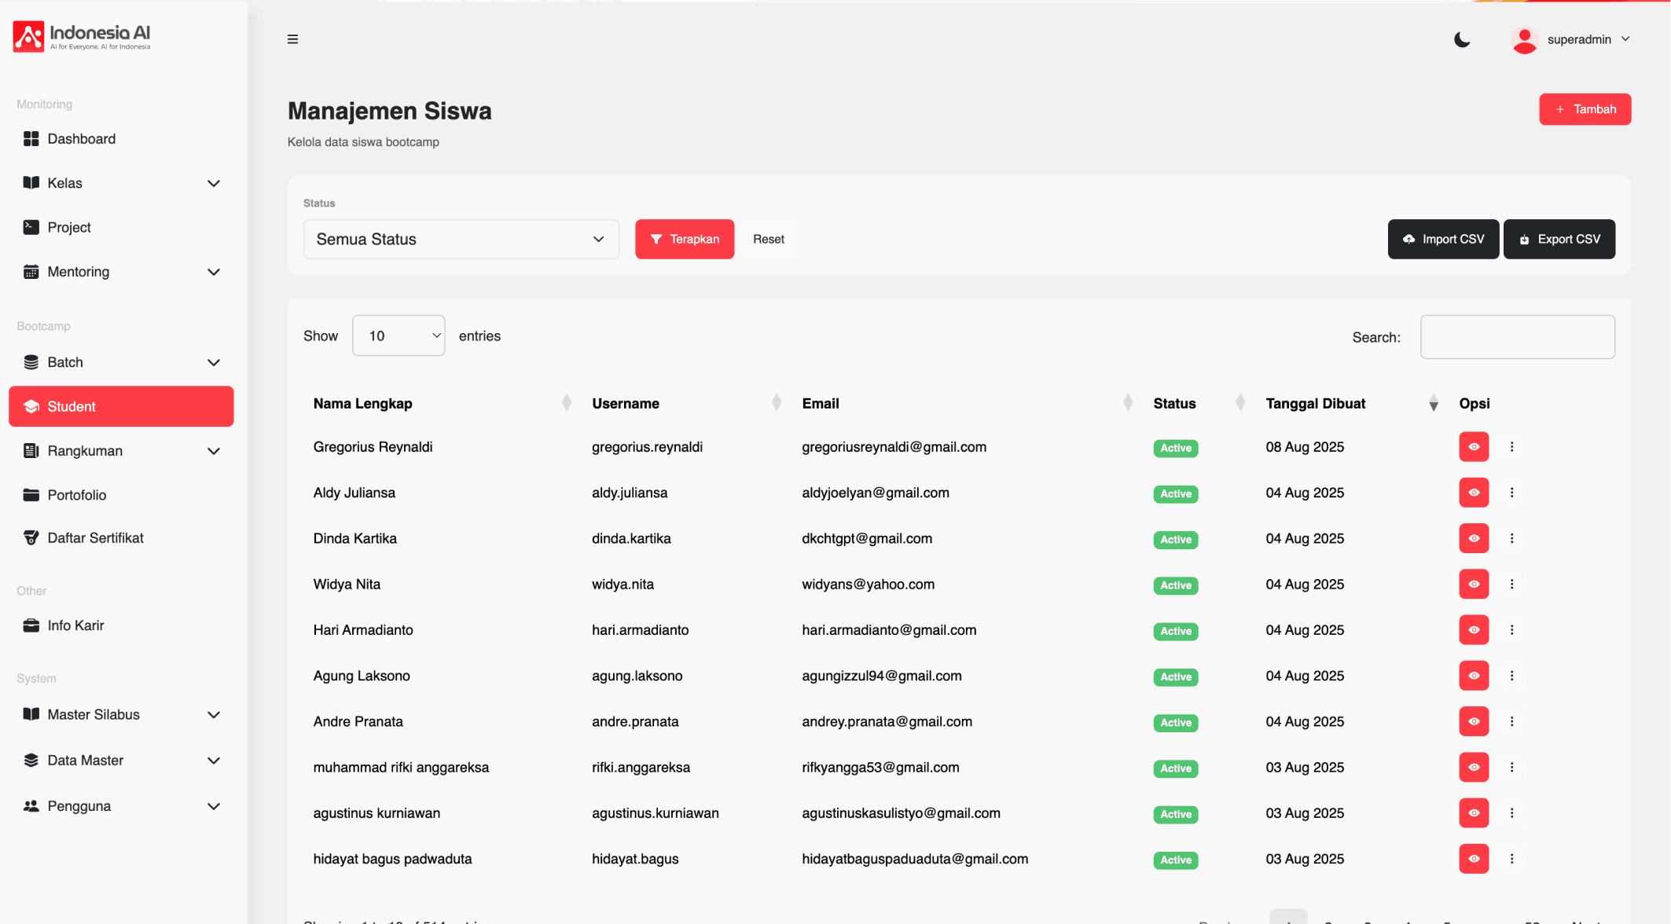This screenshot has width=1671, height=924.
Task: Open more options for Agung Laksono
Action: coord(1511,676)
